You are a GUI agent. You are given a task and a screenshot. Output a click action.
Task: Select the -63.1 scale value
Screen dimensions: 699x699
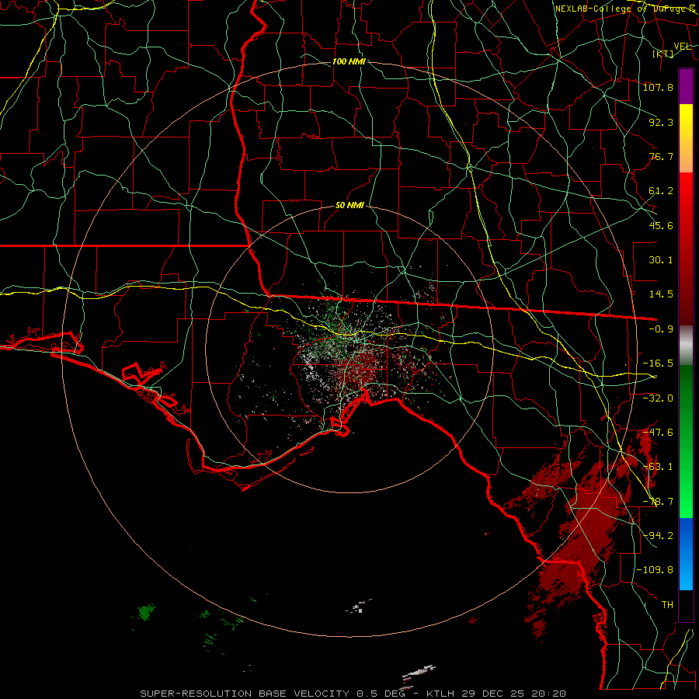658,466
